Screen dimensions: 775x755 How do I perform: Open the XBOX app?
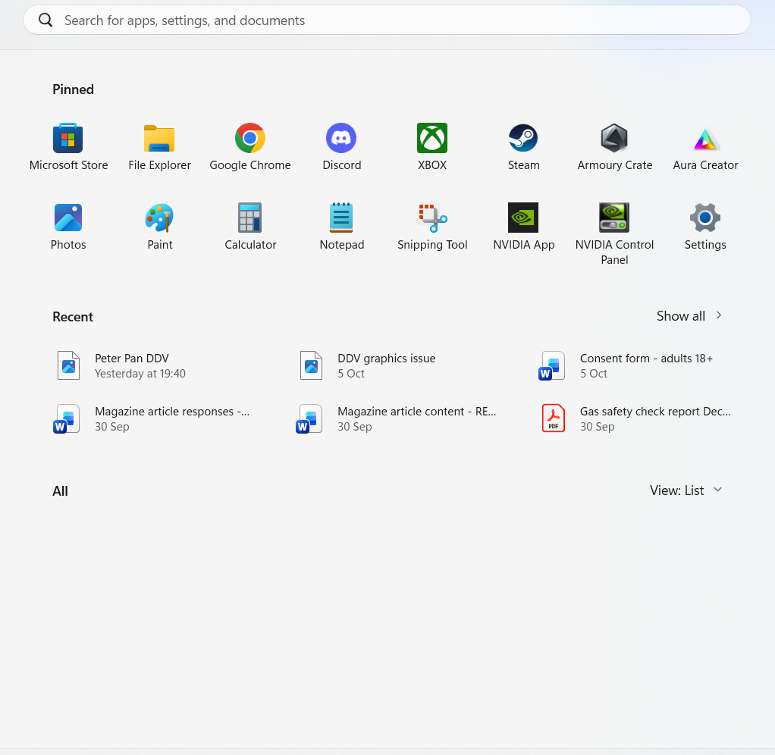click(x=432, y=147)
